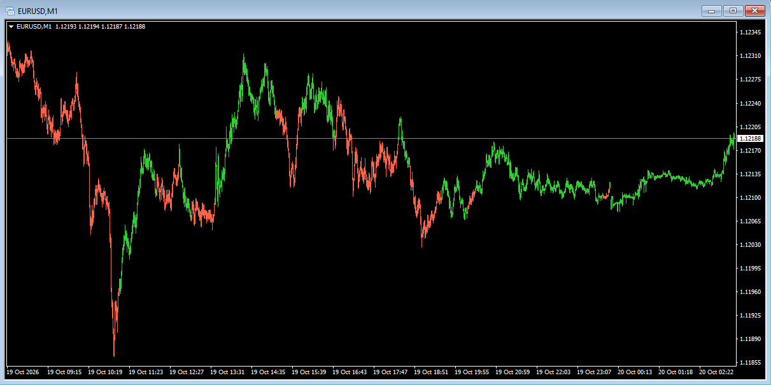Screen dimensions: 771x385
Task: Click time axis label 19 Oct 15:39
Action: pyautogui.click(x=309, y=372)
